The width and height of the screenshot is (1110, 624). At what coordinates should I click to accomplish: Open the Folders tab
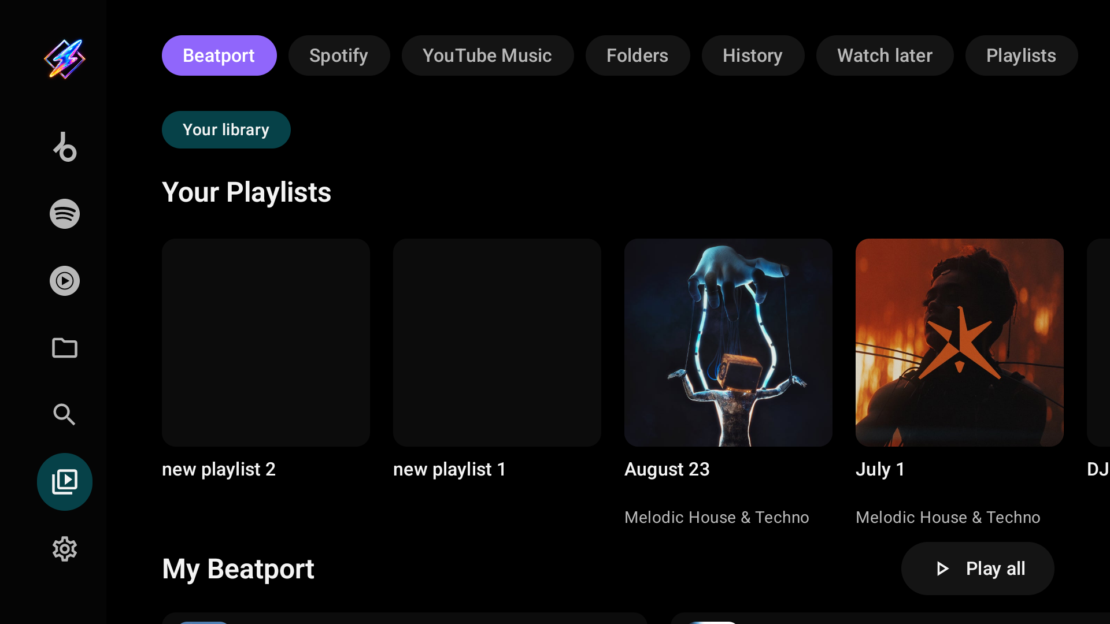point(638,55)
